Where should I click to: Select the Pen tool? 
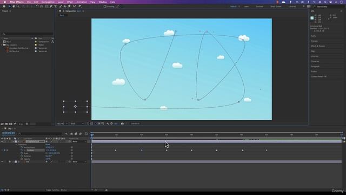[x=51, y=6]
